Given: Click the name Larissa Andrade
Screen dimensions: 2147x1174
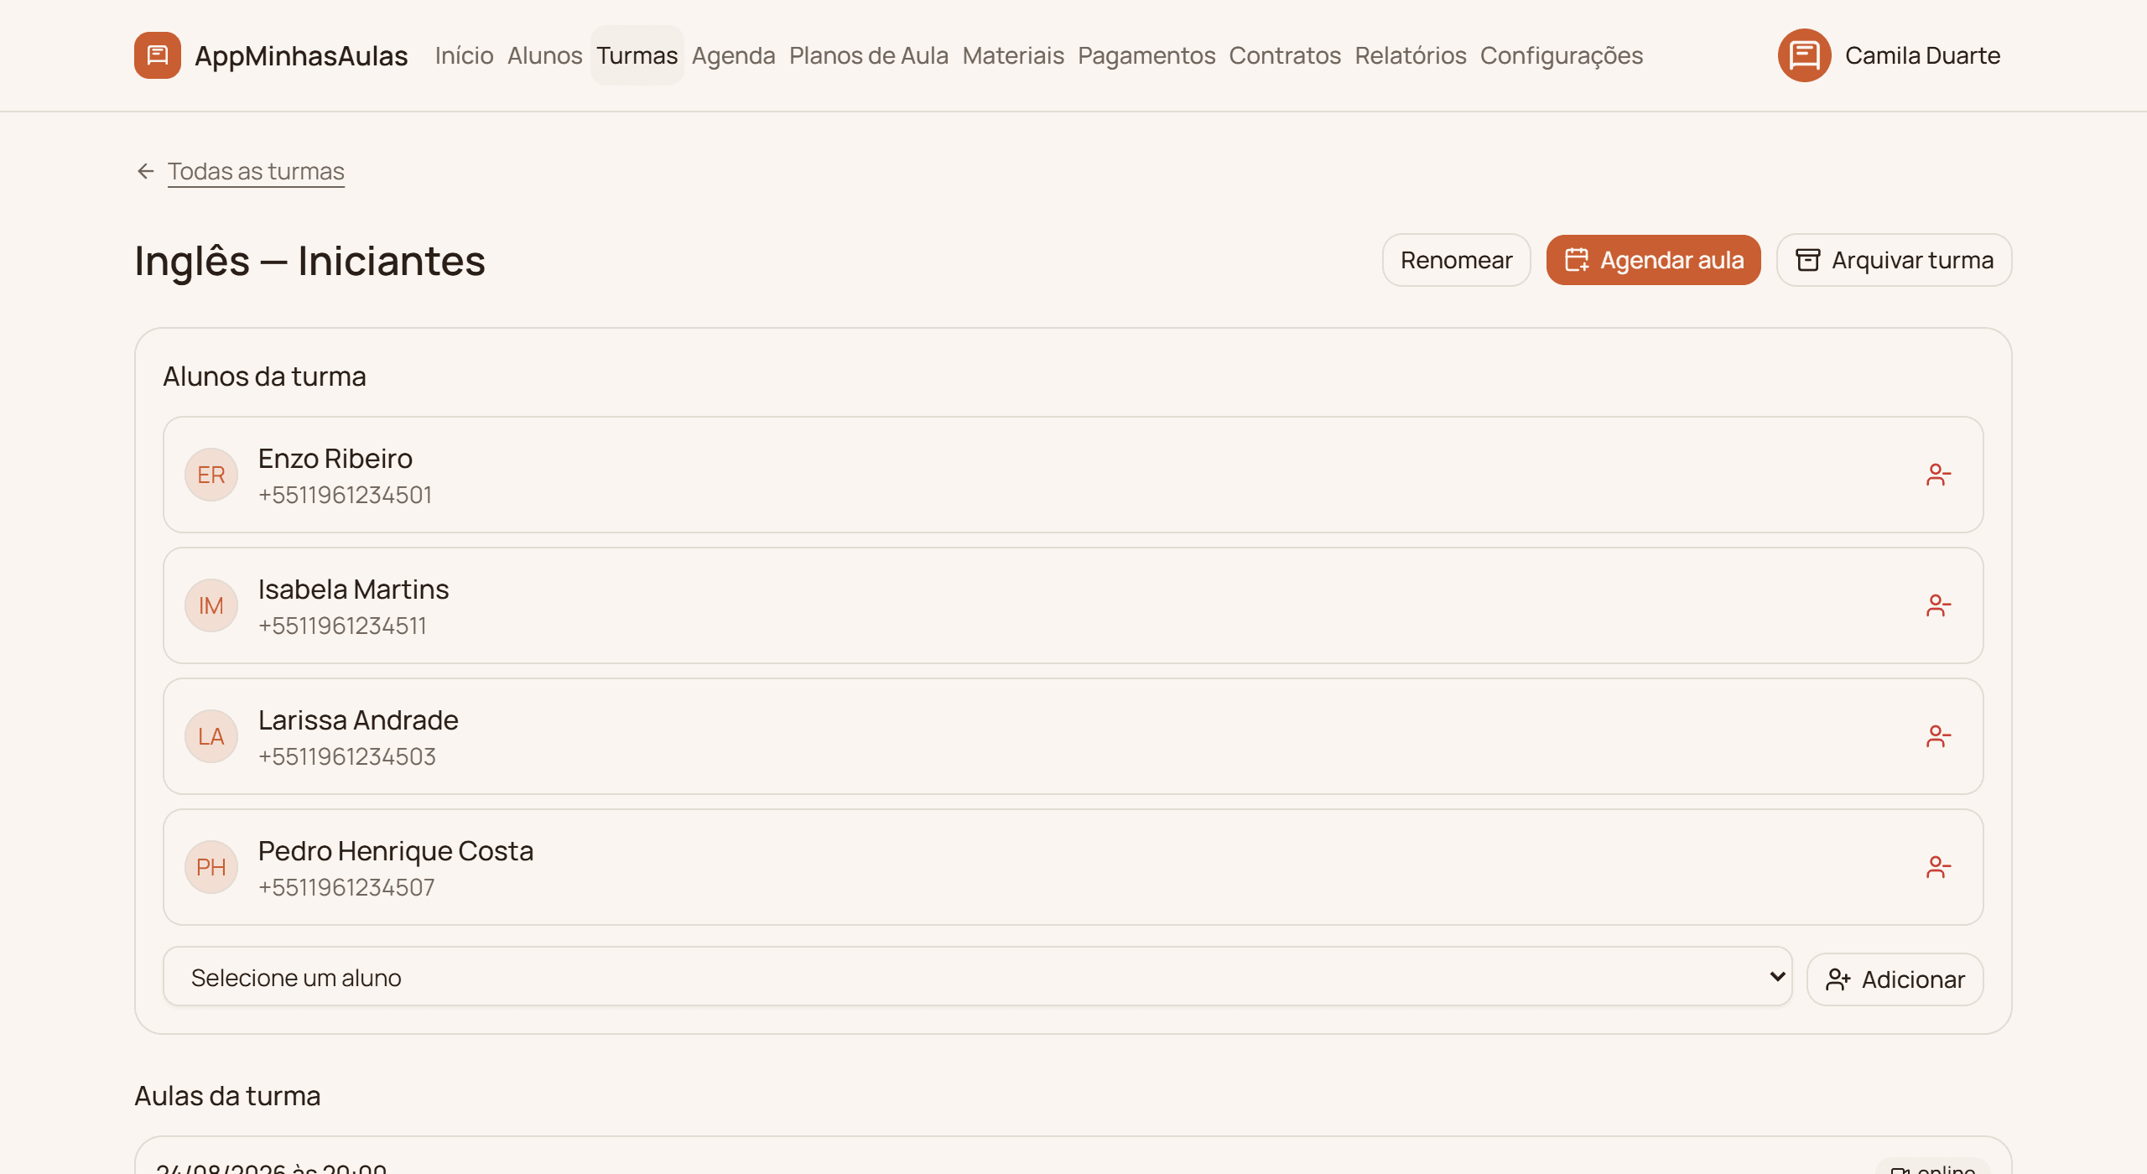Looking at the screenshot, I should 358,720.
